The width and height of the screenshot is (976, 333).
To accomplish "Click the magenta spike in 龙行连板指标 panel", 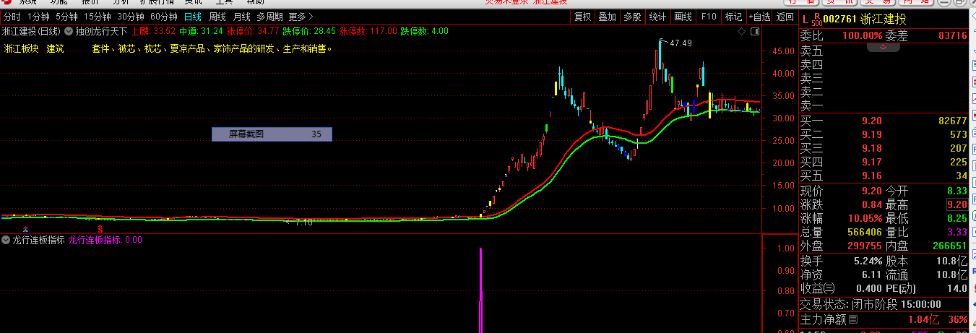I will pos(480,290).
